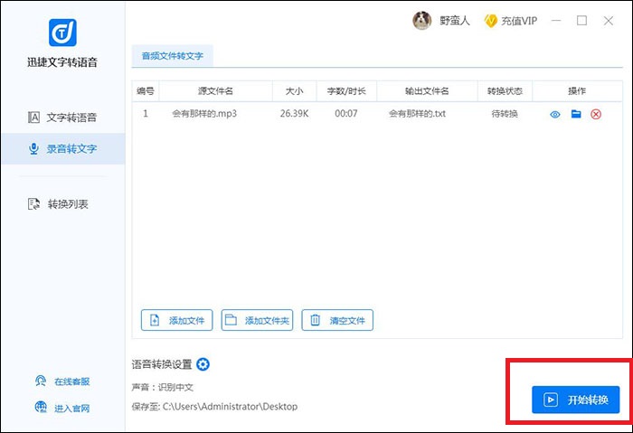Image resolution: width=633 pixels, height=433 pixels.
Task: Preview the file with the eye icon
Action: click(x=555, y=114)
